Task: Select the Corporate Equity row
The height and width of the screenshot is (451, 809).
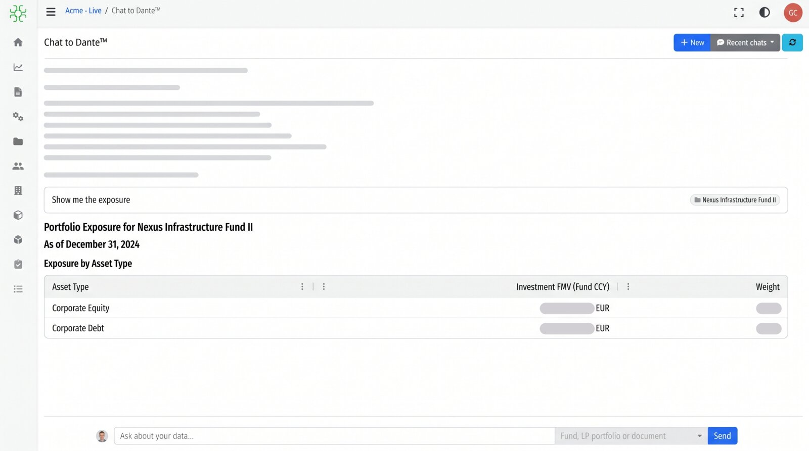Action: pos(416,308)
